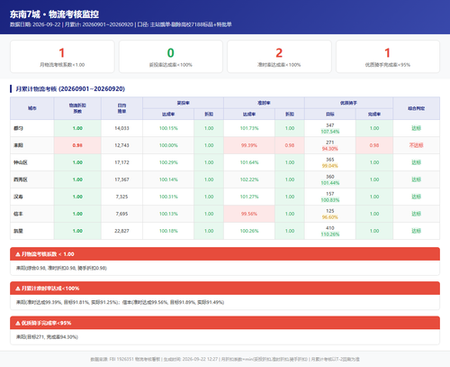Click the 22,827 daily orders value

point(121,231)
